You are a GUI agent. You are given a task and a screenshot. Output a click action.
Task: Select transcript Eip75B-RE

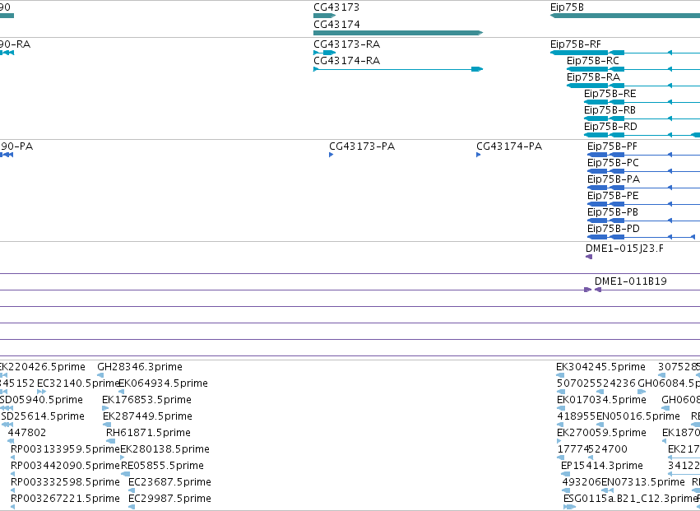coord(610,93)
